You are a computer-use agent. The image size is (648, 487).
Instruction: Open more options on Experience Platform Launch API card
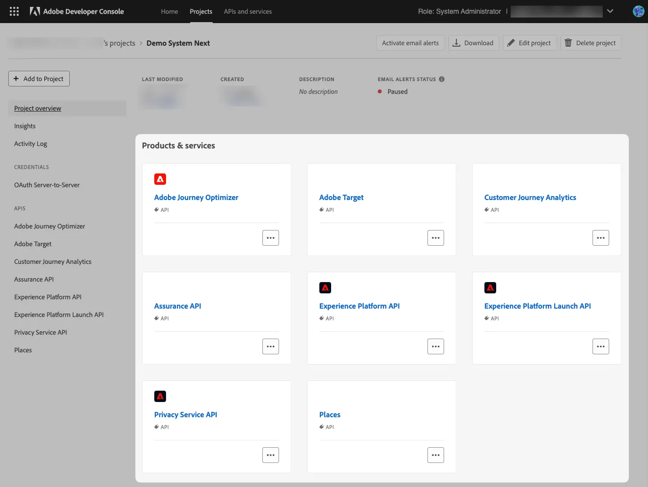[x=601, y=346]
